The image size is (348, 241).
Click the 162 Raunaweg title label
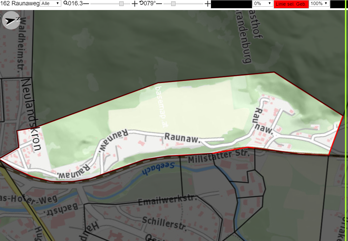[20, 3]
